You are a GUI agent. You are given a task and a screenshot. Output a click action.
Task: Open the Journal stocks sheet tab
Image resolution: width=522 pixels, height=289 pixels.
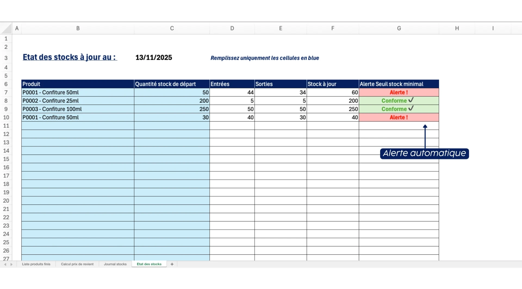(x=115, y=264)
